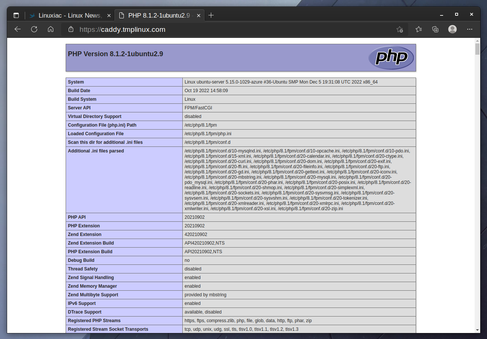Viewport: 487px width, 339px height.
Task: Click the IPv6 Support label
Action: [x=82, y=303]
